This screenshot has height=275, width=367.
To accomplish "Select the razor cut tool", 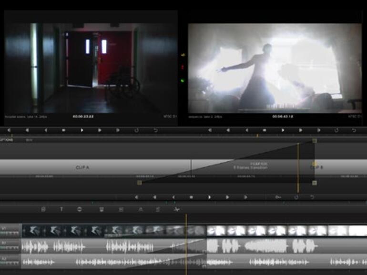I will click(177, 209).
